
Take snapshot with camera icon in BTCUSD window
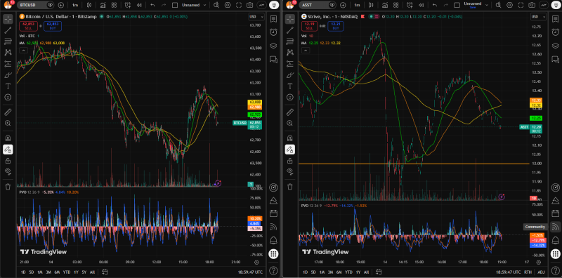(x=249, y=5)
